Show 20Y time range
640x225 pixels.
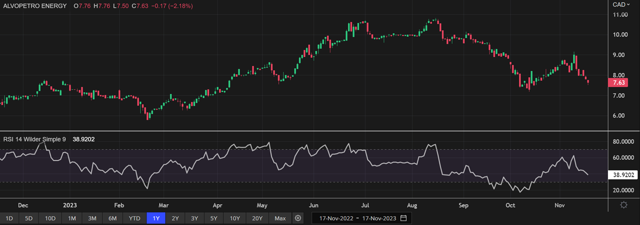click(257, 218)
